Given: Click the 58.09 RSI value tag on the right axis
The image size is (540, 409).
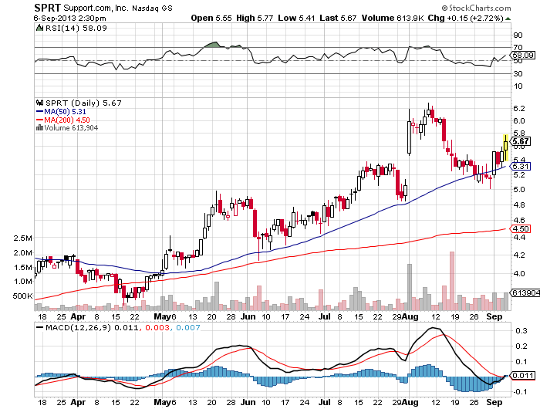Looking at the screenshot, I should (522, 55).
